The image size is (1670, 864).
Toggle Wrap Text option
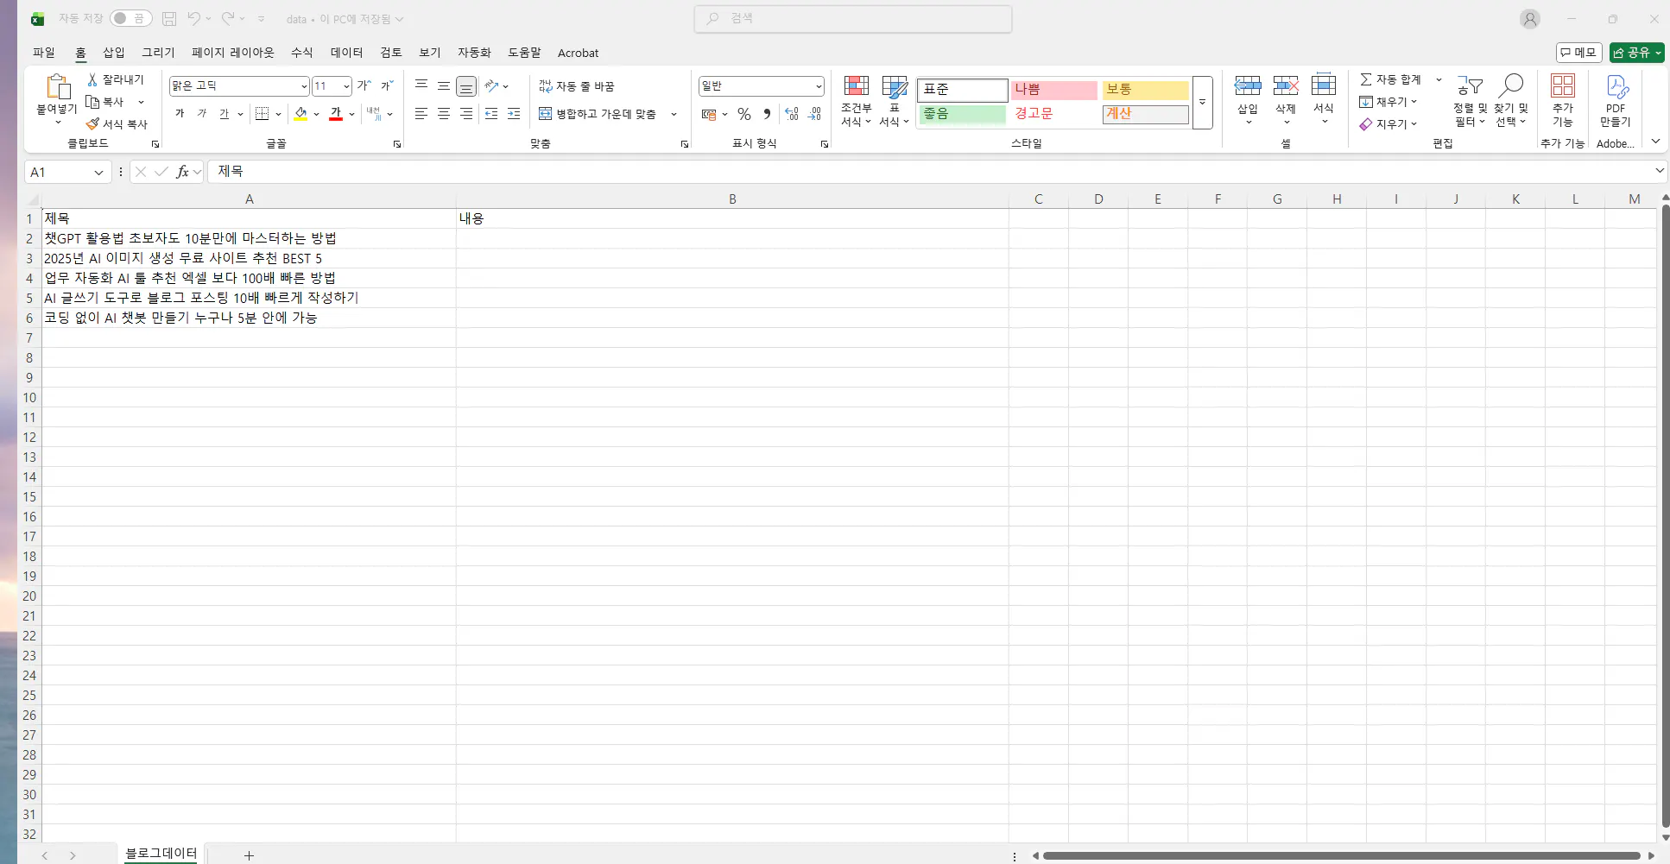[577, 86]
